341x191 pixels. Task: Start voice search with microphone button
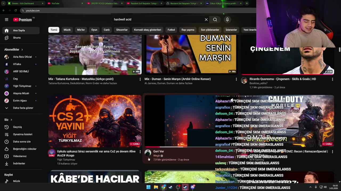point(227,19)
